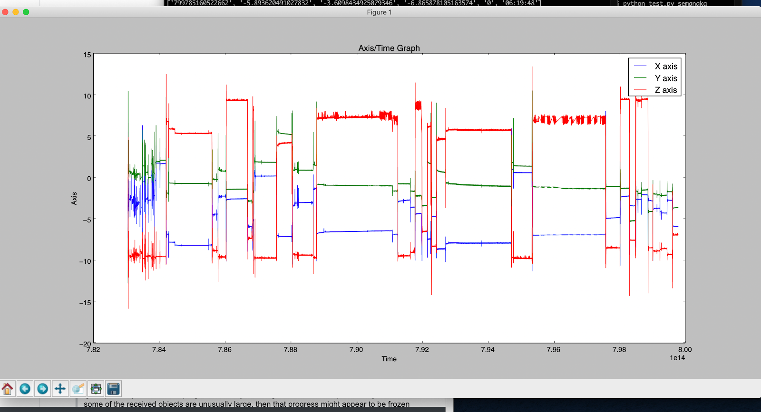This screenshot has width=761, height=412.
Task: Click the 1e14 exponent label
Action: [x=677, y=358]
